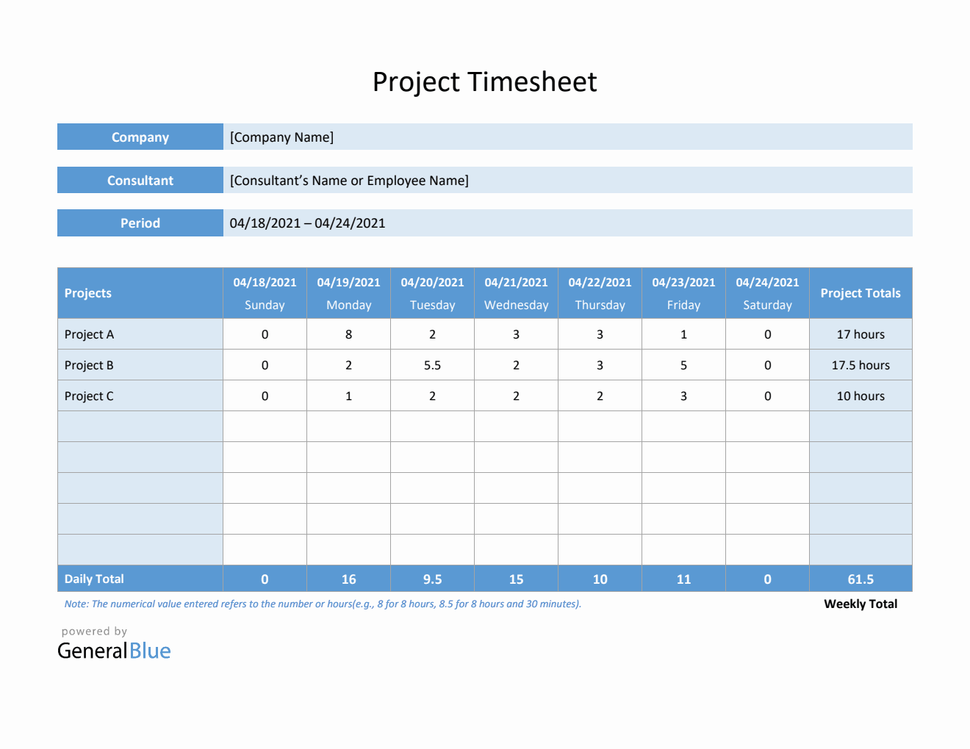Viewport: 970px width, 749px height.
Task: Click Project B's 5.5 hours Tuesday cell
Action: coord(432,365)
